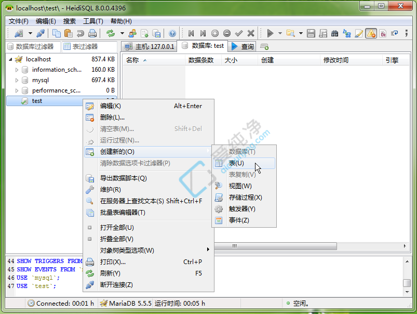Click the pencil reformat SQL icon
Image resolution: width=417 pixels, height=314 pixels.
click(x=359, y=33)
